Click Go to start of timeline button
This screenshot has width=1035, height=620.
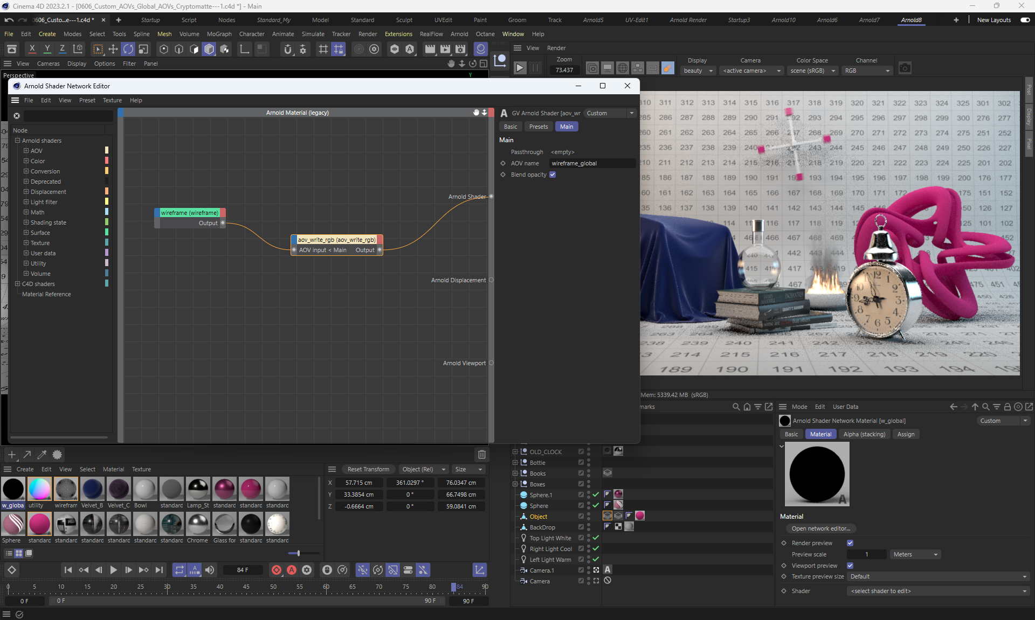68,570
